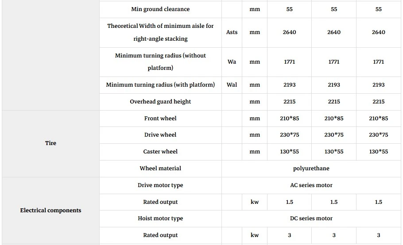Select the Caster wheel row label
The height and width of the screenshot is (245, 403).
pyautogui.click(x=160, y=152)
